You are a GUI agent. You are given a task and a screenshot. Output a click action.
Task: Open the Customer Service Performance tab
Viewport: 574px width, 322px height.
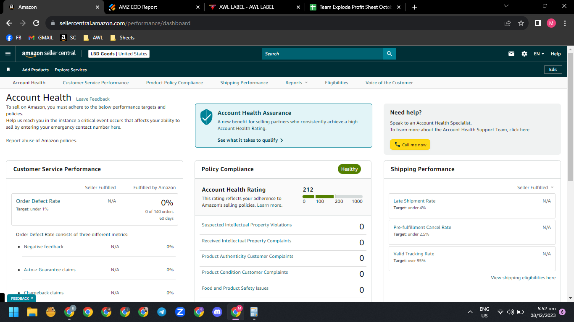(x=96, y=83)
